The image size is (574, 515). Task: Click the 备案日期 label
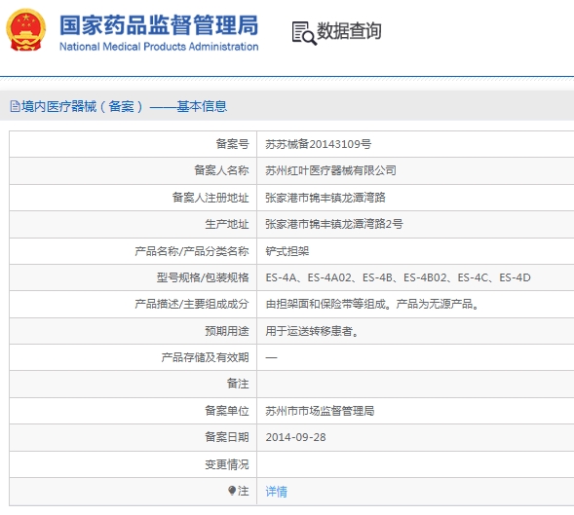tap(227, 437)
